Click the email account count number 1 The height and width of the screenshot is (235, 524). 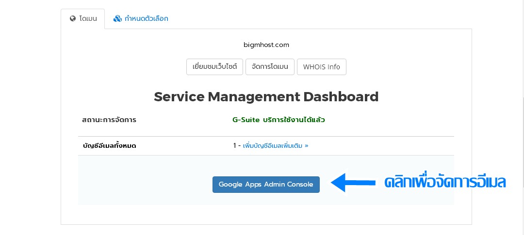[235, 146]
